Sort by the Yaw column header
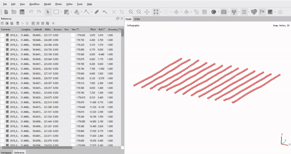This screenshot has width=291, height=154. point(80,29)
